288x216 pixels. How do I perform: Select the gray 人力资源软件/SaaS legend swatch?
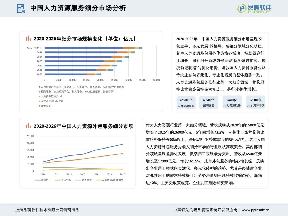point(39,96)
